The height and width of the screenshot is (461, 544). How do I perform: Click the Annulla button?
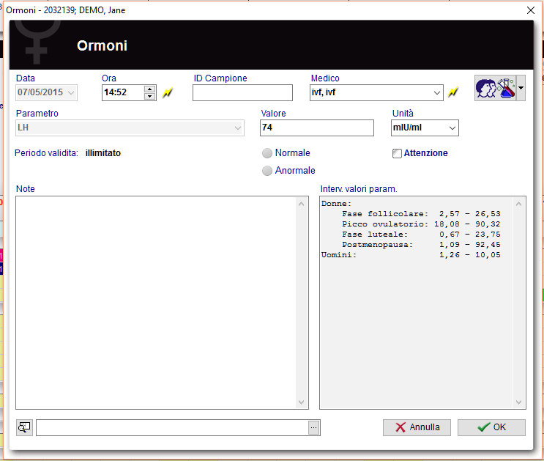click(x=417, y=427)
